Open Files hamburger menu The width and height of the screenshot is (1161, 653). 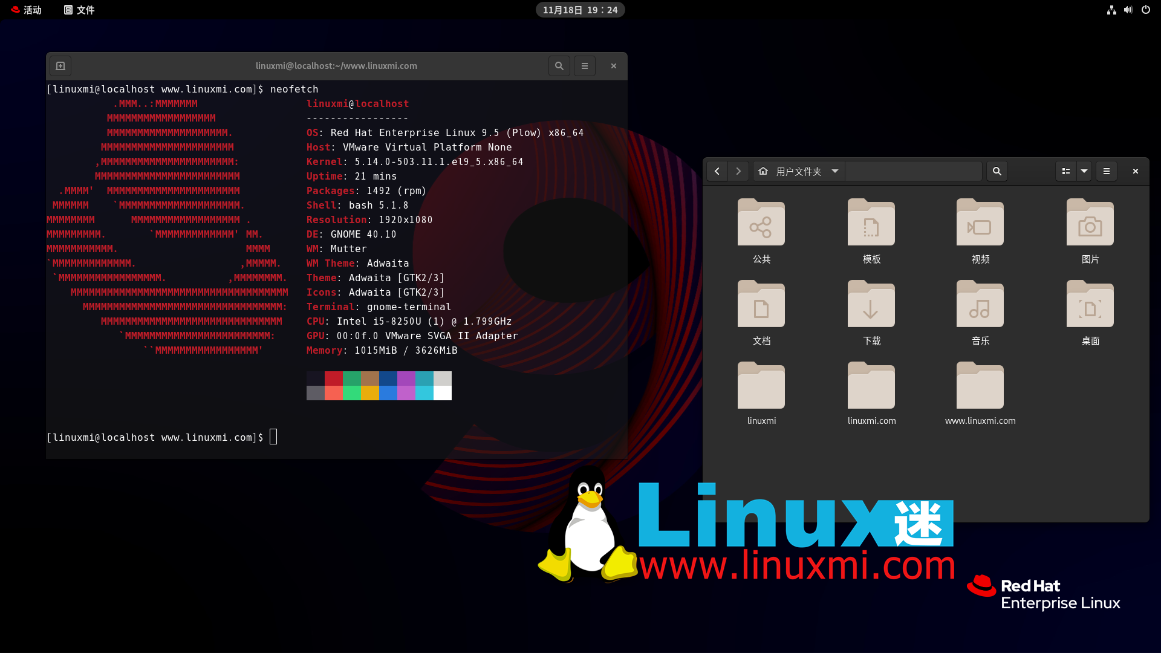[x=1107, y=171]
